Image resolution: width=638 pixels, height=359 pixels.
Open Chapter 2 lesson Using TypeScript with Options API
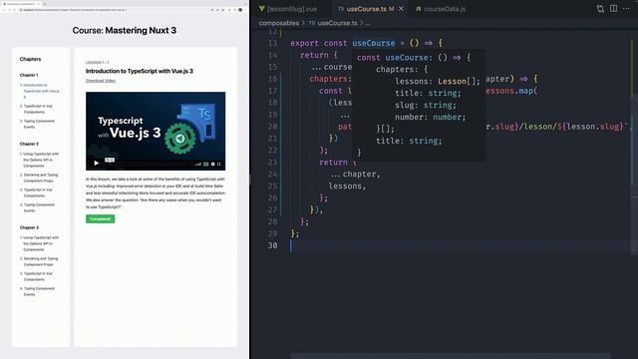41,160
